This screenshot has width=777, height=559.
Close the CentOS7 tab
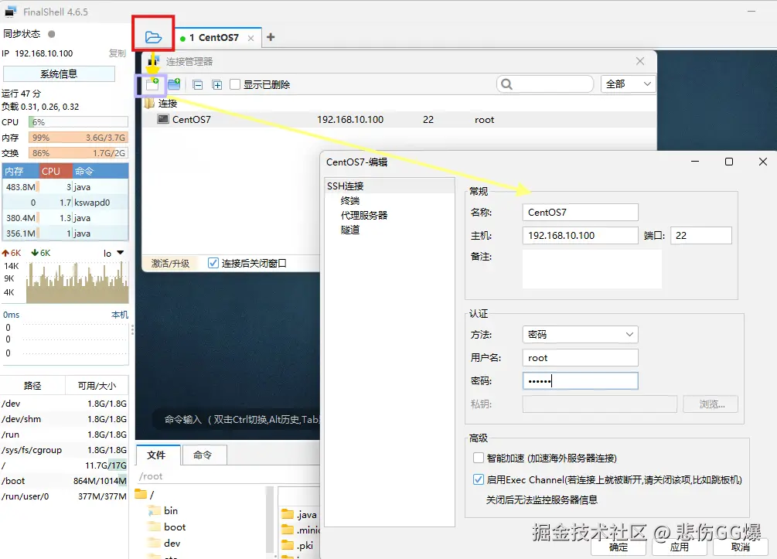(250, 38)
